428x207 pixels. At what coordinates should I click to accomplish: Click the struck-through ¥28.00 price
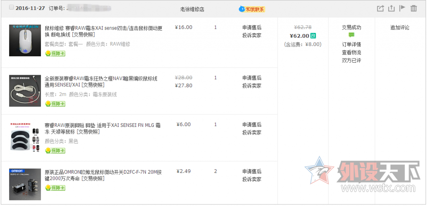184,78
